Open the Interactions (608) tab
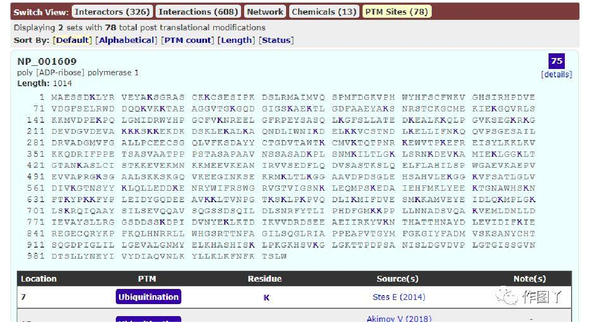This screenshot has height=325, width=591. tap(199, 11)
